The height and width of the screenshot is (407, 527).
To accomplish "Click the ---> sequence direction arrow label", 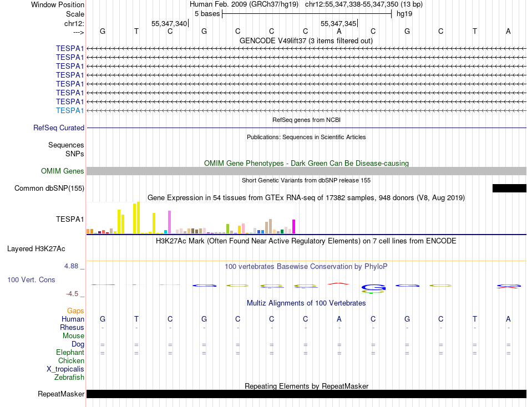I will 78,32.
